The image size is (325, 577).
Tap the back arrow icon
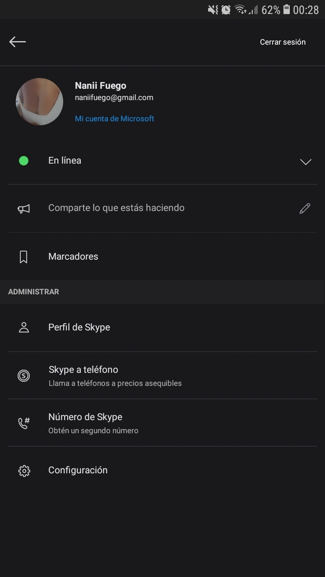(17, 42)
